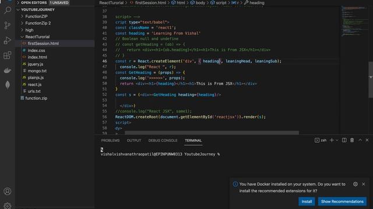Open Docker notification settings gear
The image size is (373, 209).
pyautogui.click(x=356, y=184)
